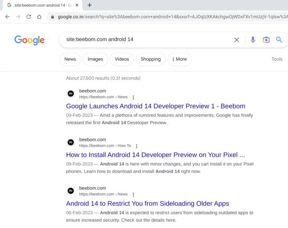The height and width of the screenshot is (228, 288).
Task: Click the browser forward arrow
Action: (18, 17)
